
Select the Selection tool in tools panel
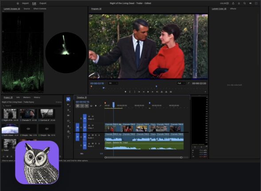tap(68, 99)
